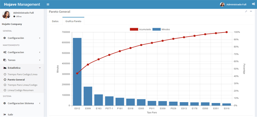The width and height of the screenshot is (257, 117).
Task: Click the P029 axis label
Action: point(173,108)
